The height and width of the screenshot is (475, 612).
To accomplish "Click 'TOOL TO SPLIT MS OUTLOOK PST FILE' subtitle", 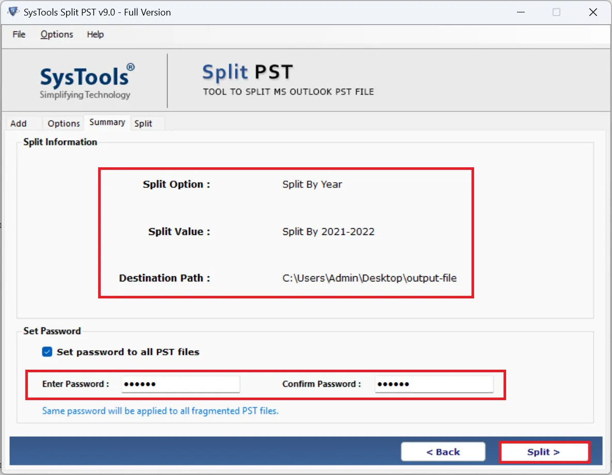I will click(x=288, y=92).
